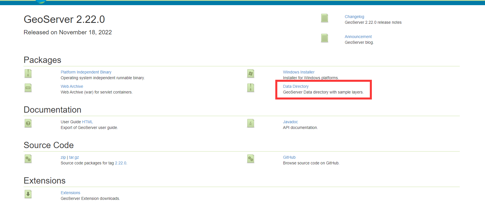485x205 pixels.
Task: Click the Announcement document icon
Action: (x=324, y=38)
